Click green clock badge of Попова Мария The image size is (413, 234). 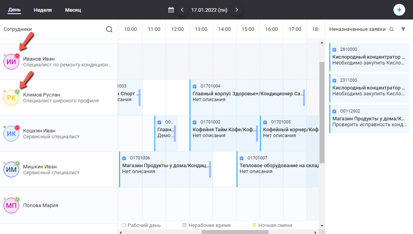pyautogui.click(x=17, y=200)
